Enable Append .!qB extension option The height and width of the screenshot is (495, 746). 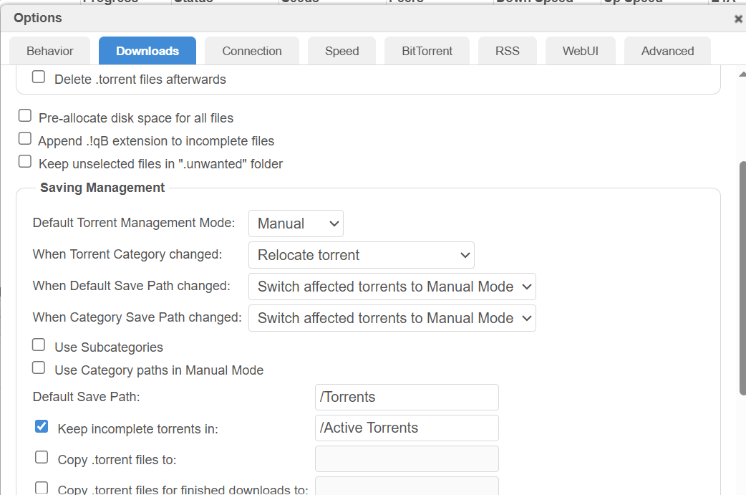pyautogui.click(x=25, y=139)
